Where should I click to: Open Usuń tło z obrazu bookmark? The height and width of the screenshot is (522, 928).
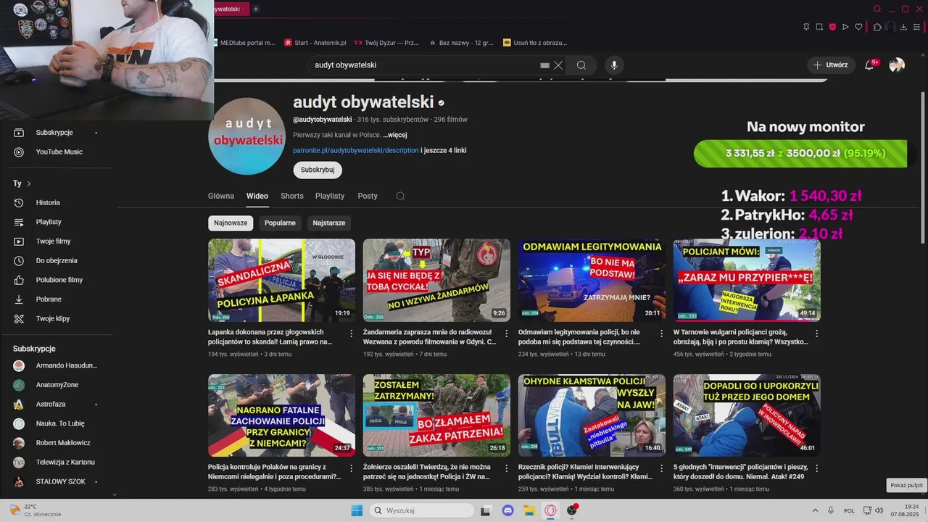pyautogui.click(x=535, y=43)
